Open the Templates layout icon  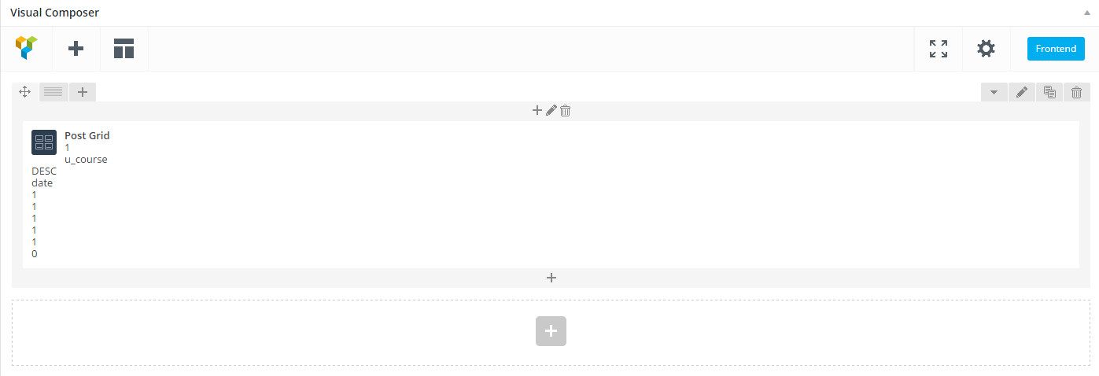tap(124, 49)
